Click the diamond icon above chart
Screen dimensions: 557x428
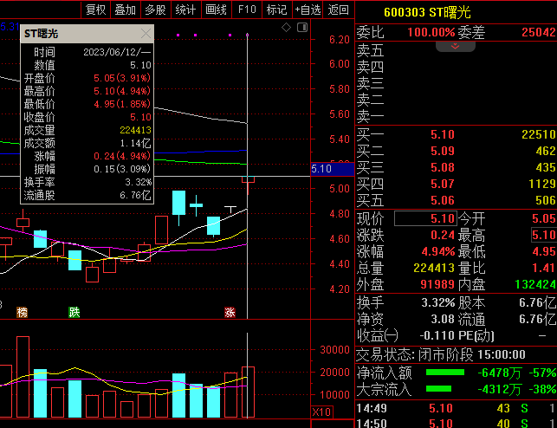[x=287, y=28]
